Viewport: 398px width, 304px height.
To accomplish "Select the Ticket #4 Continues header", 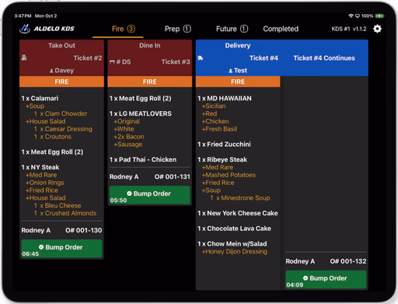I will pyautogui.click(x=324, y=58).
